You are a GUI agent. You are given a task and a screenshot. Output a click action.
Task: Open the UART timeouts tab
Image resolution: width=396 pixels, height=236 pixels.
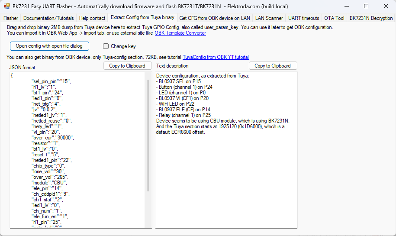[x=303, y=18]
